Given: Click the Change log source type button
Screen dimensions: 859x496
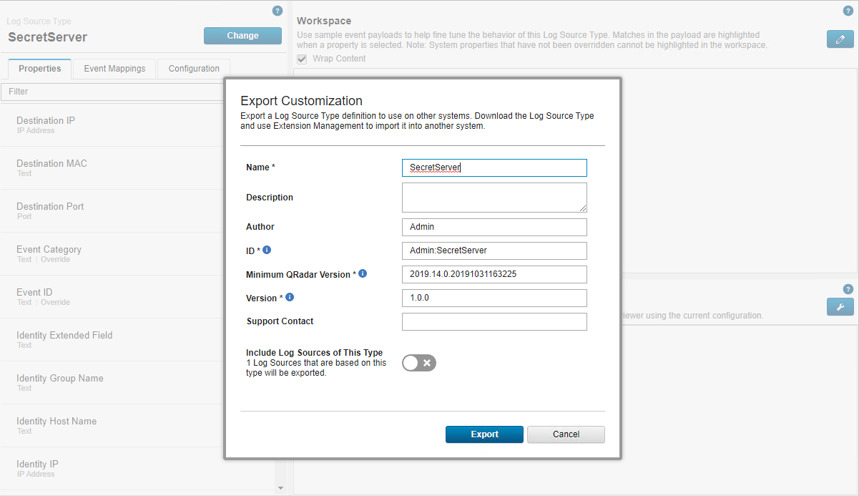Looking at the screenshot, I should pyautogui.click(x=242, y=36).
